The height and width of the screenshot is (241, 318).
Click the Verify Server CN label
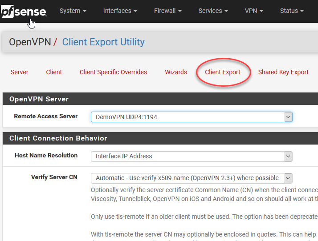click(54, 177)
